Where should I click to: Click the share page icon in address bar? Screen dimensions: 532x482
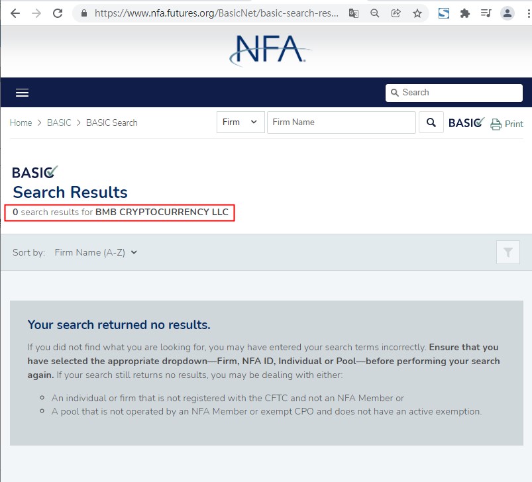[x=396, y=13]
